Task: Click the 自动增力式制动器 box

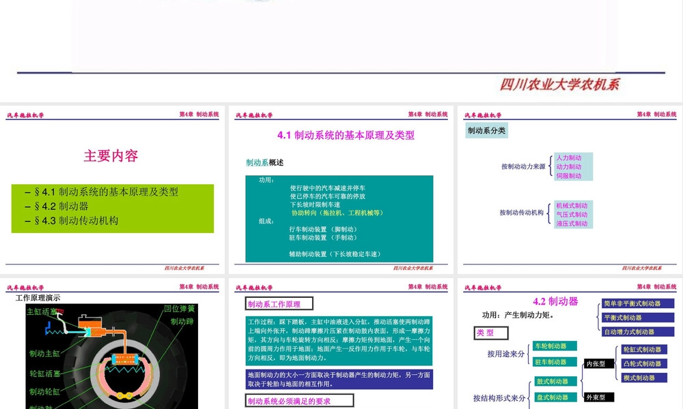Action: click(x=638, y=332)
